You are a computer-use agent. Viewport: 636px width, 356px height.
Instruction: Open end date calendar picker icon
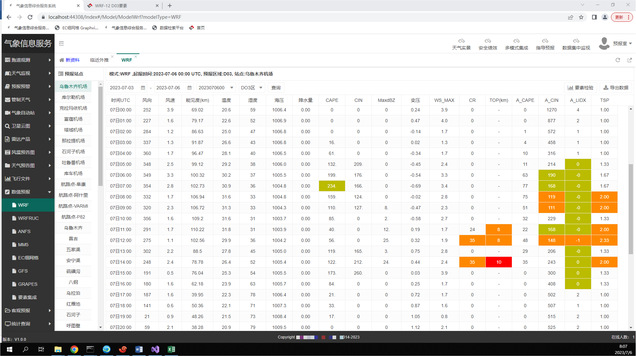(190, 88)
